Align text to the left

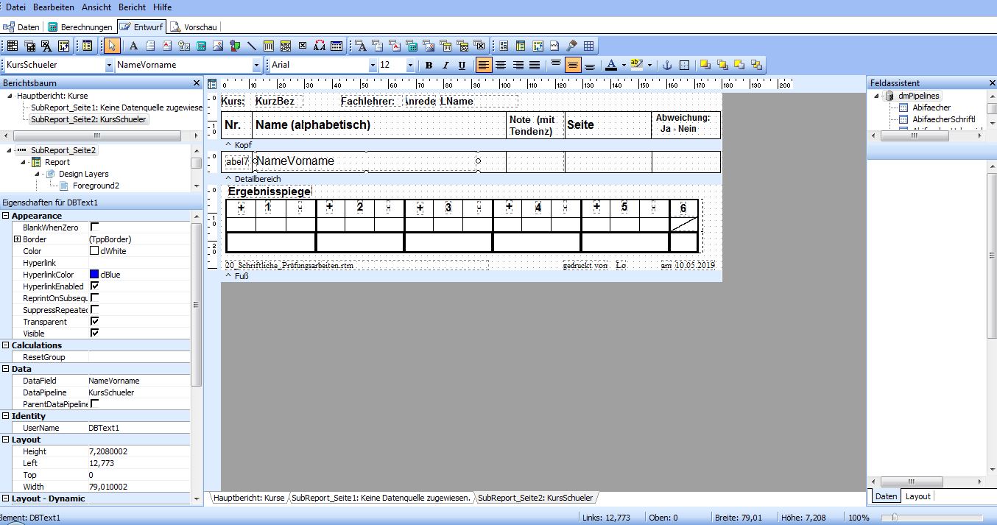click(483, 66)
